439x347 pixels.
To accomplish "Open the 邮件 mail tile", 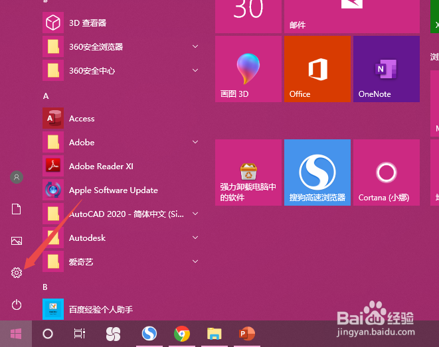I will pyautogui.click(x=352, y=17).
